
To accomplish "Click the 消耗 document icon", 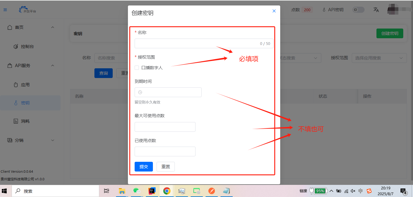I will tap(16, 121).
